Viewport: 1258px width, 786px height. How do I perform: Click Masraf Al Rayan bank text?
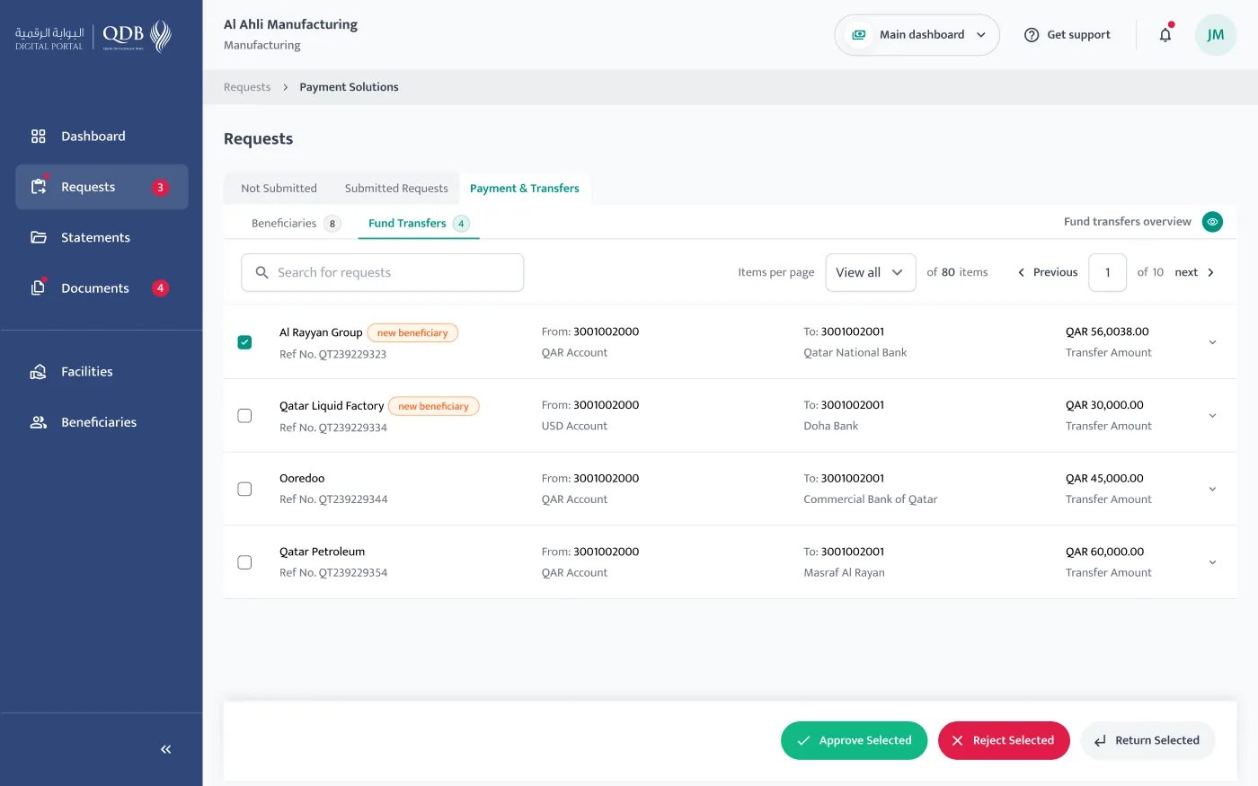(844, 573)
